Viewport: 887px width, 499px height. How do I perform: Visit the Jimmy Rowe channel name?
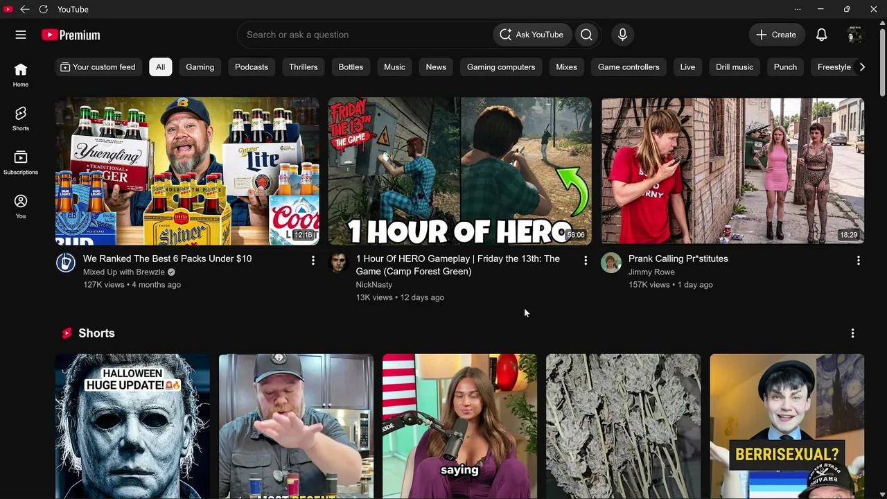coord(651,272)
